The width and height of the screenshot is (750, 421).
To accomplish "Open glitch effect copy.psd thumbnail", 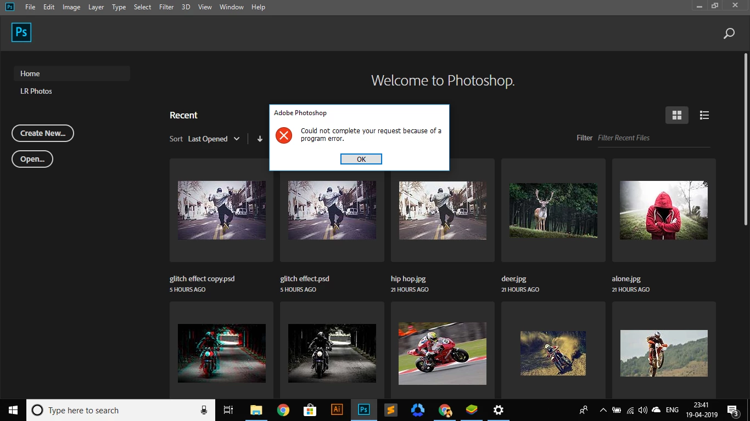I will [x=222, y=210].
